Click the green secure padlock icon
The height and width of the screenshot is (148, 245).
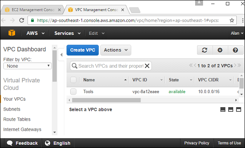32,20
